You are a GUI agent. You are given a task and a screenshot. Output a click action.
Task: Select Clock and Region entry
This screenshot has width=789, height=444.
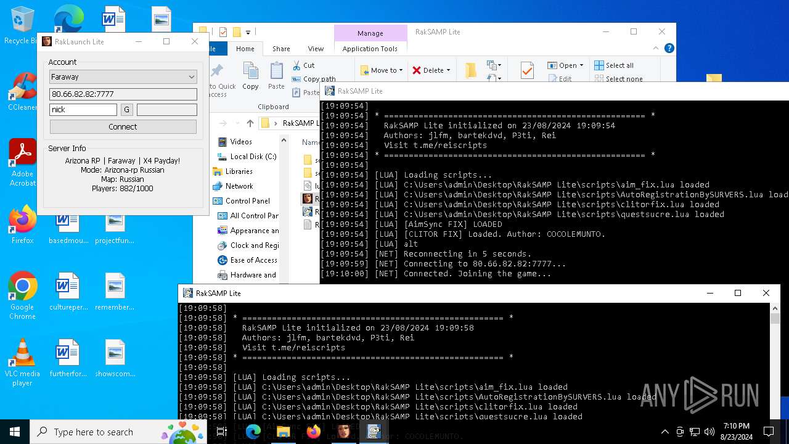tap(248, 245)
